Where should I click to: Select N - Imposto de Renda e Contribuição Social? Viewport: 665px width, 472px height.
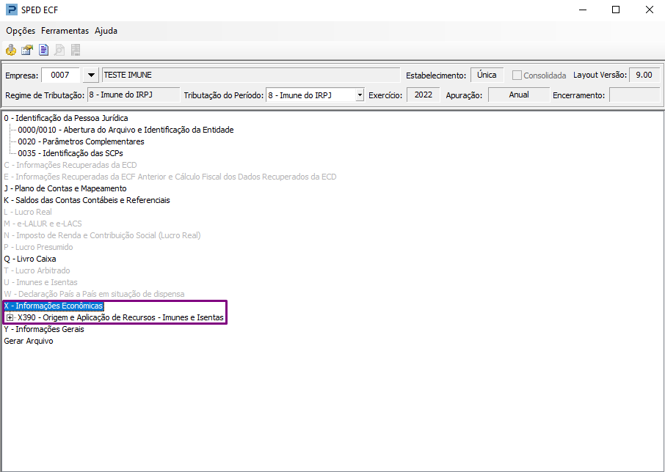tap(102, 235)
